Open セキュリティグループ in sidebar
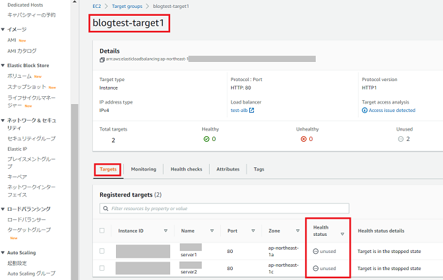 [32, 138]
